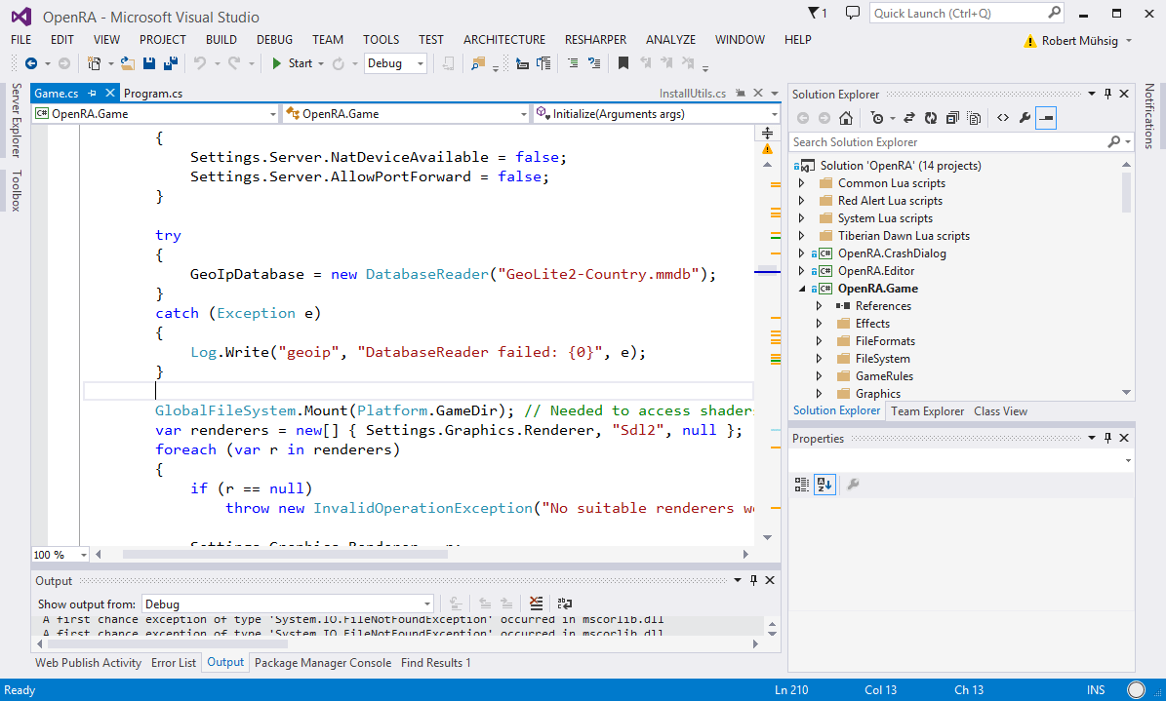Click the split editor handle above the scrollbar
The height and width of the screenshot is (701, 1166).
(767, 133)
